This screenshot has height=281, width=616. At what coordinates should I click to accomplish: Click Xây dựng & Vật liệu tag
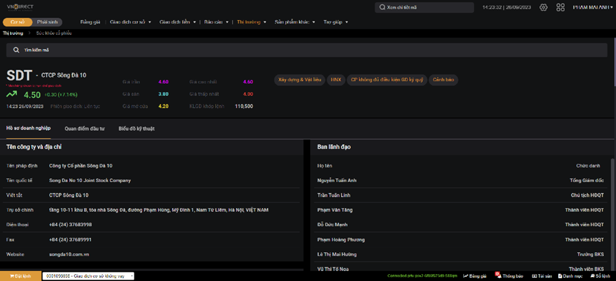300,80
